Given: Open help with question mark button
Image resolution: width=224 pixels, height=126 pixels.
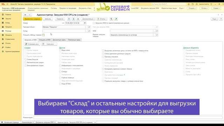Looking at the screenshot, I should click(221, 19).
